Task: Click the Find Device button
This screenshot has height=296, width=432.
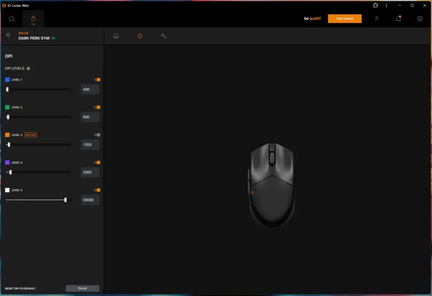Action: [345, 19]
